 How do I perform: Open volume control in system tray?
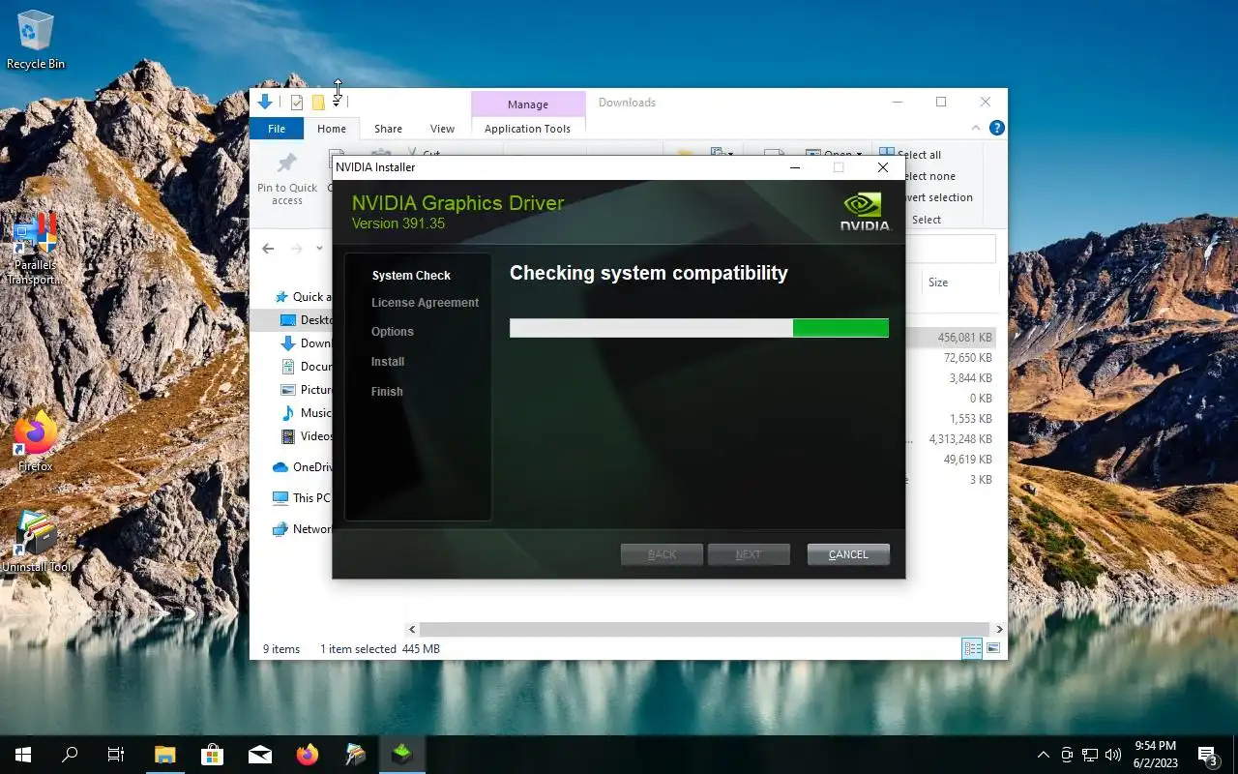click(1112, 755)
